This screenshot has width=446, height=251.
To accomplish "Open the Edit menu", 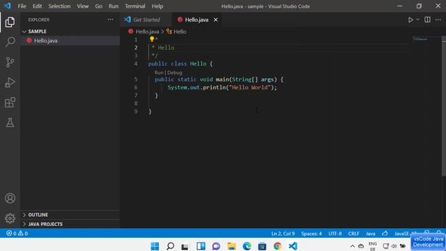I will click(x=37, y=6).
